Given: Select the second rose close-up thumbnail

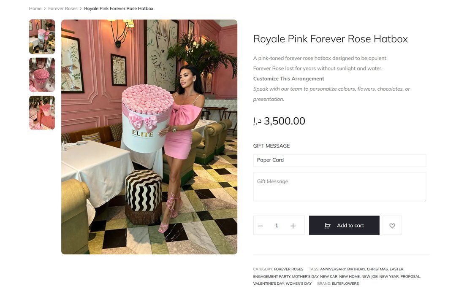Looking at the screenshot, I should click(42, 75).
